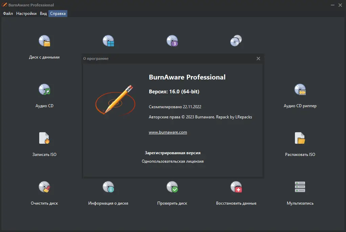346x232 pixels.
Task: Open the Восстановить данные icon
Action: (236, 187)
